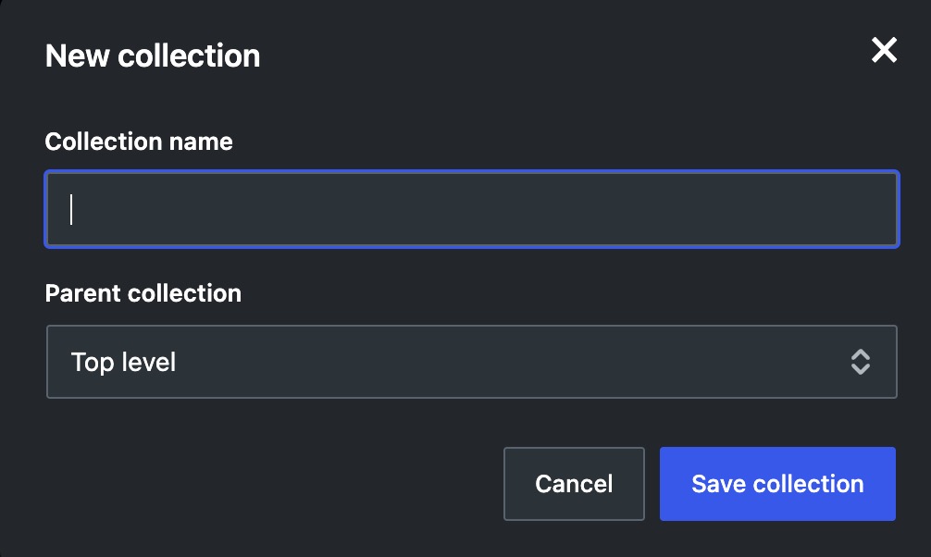
Task: Click the Cancel button
Action: 574,484
